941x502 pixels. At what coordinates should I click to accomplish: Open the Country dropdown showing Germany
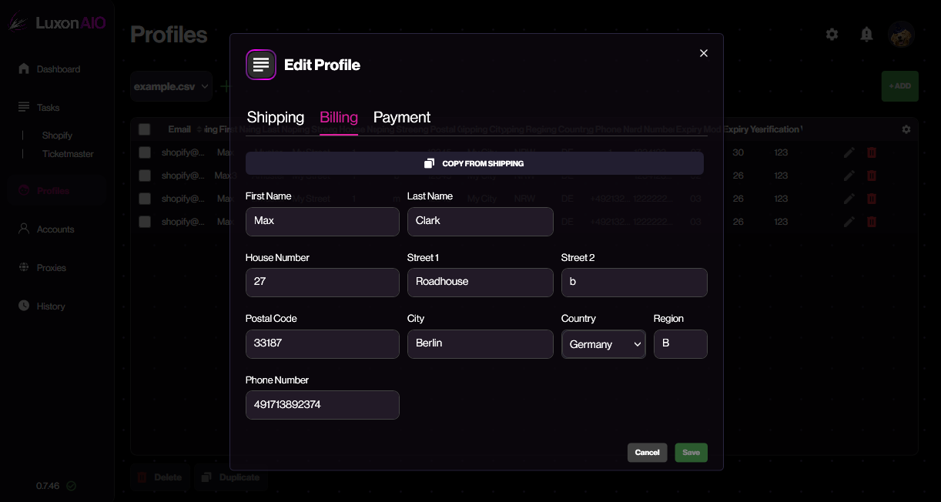(x=604, y=344)
